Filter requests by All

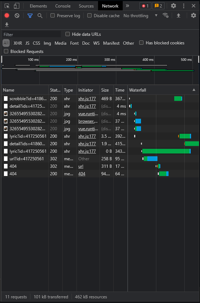coord(6,43)
